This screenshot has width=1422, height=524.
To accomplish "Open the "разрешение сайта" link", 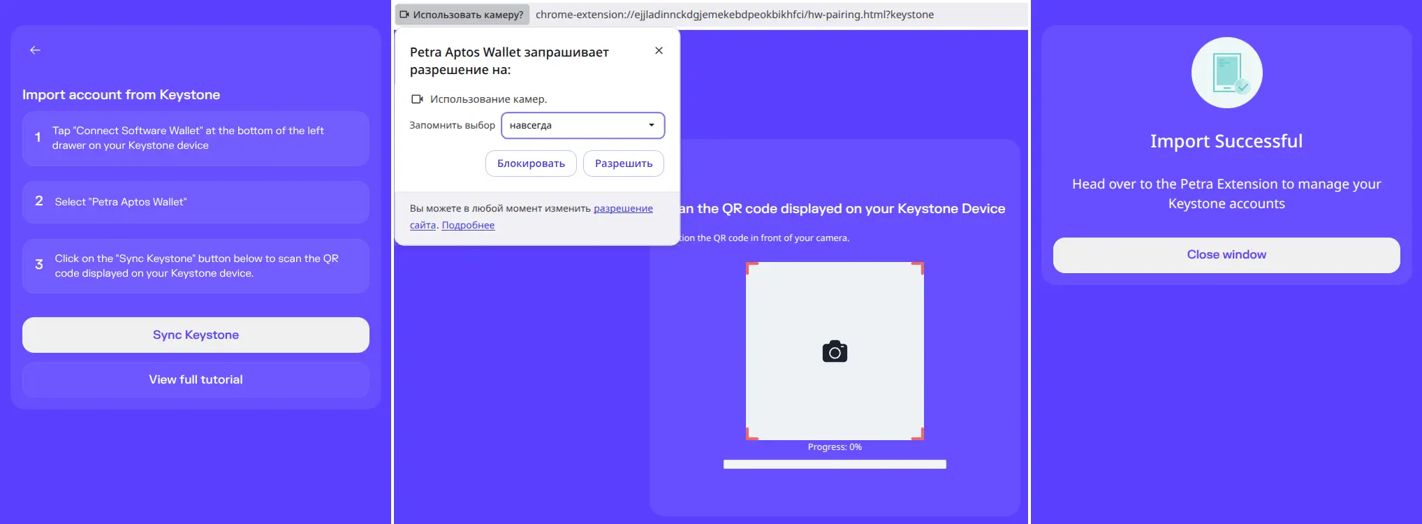I will [622, 208].
